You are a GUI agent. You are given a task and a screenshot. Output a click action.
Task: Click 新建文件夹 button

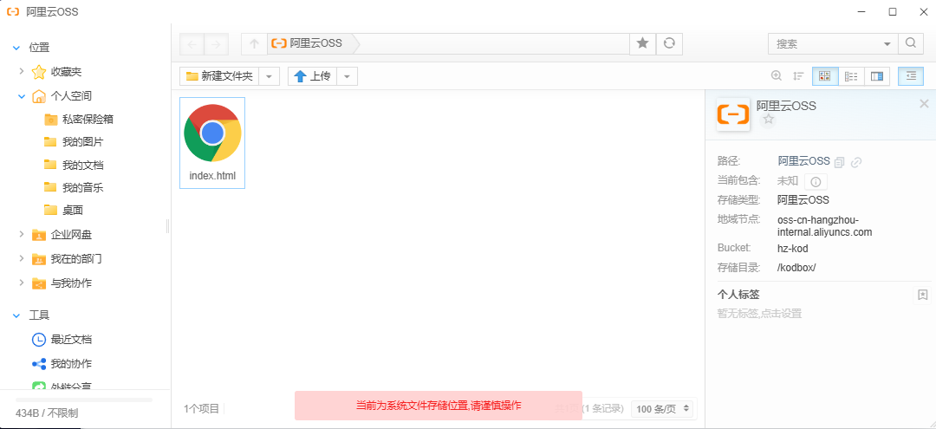pyautogui.click(x=219, y=76)
